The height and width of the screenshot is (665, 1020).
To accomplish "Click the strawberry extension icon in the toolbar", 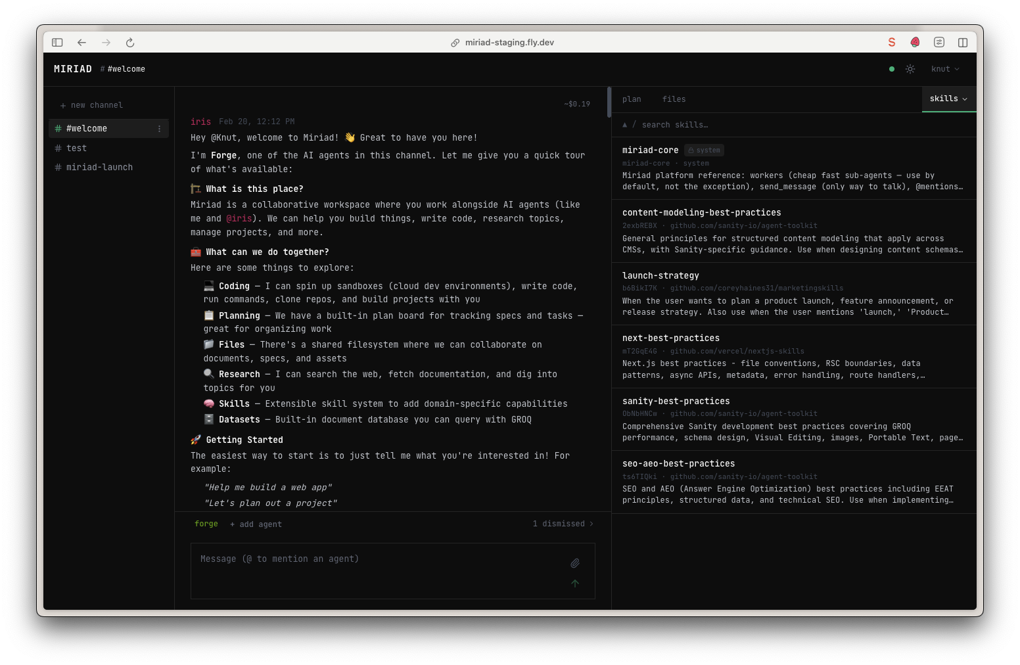I will [x=915, y=41].
